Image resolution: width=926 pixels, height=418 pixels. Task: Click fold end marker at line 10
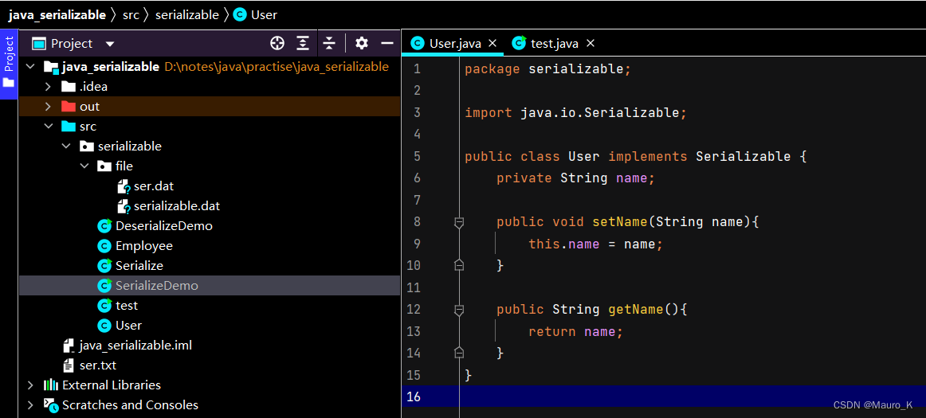point(459,266)
